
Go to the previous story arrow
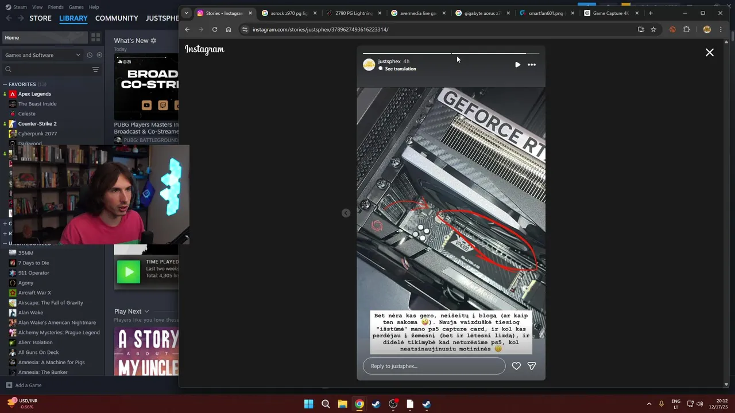(346, 213)
